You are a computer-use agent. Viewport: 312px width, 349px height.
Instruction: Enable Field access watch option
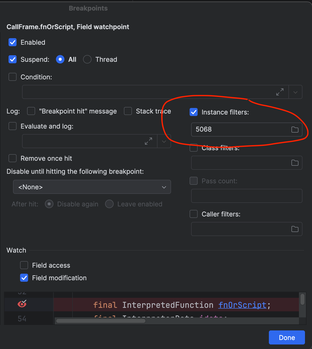tap(24, 265)
